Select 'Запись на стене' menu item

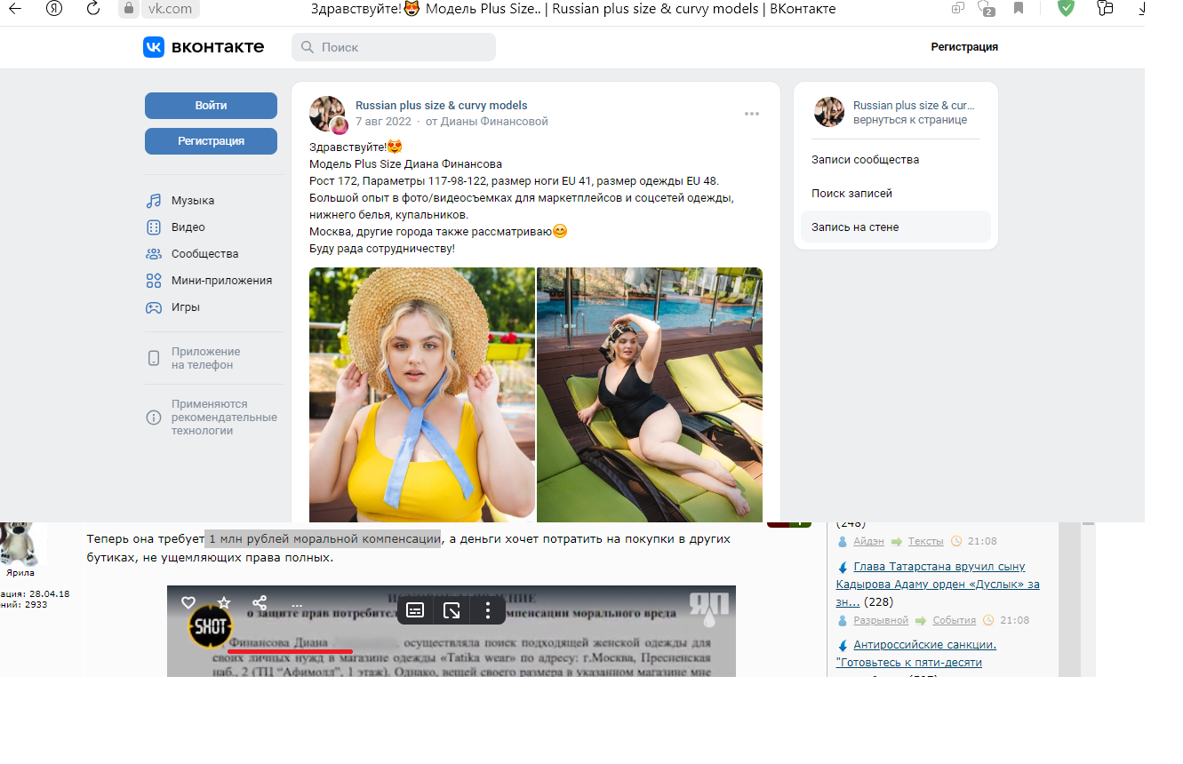pos(896,227)
